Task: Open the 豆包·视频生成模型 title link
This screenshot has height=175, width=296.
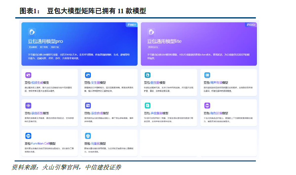Action: (x=37, y=83)
